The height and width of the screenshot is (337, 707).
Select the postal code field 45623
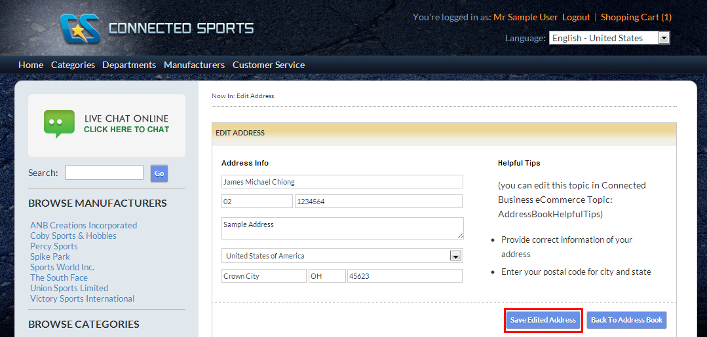tap(404, 276)
